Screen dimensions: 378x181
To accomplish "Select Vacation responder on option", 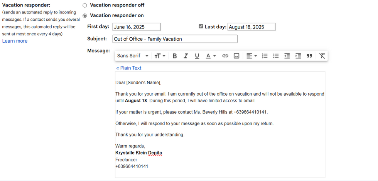I will tap(85, 16).
